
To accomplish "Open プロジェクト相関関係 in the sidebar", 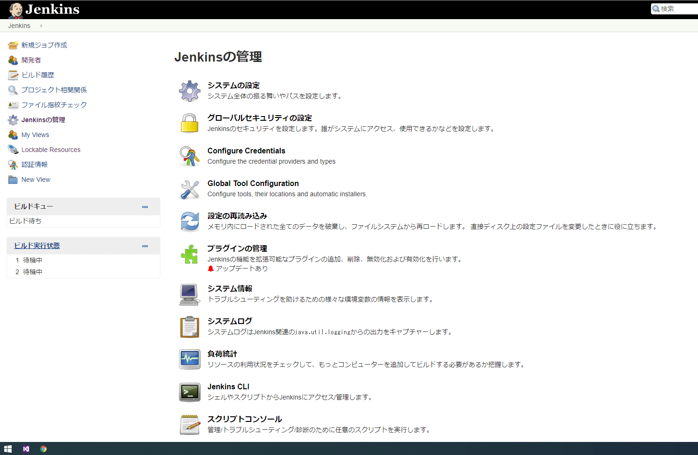I will [x=54, y=90].
